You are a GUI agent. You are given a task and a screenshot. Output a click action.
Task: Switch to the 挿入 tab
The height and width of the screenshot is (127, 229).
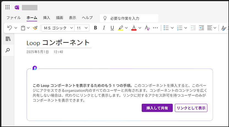[x=47, y=18]
